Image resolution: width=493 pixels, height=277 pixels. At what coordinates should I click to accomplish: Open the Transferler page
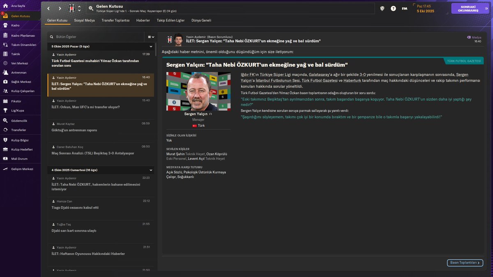[21, 130]
